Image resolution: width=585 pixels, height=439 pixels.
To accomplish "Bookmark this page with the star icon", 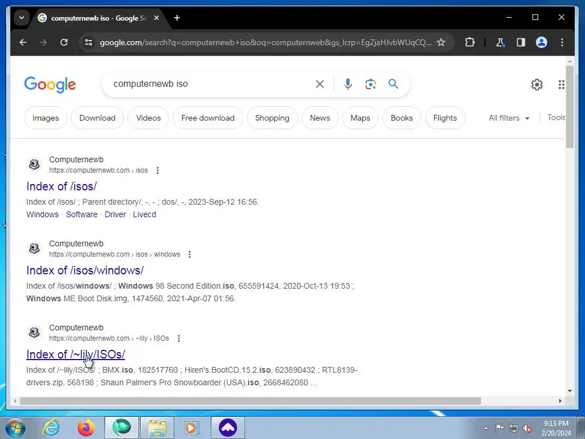I will point(441,42).
